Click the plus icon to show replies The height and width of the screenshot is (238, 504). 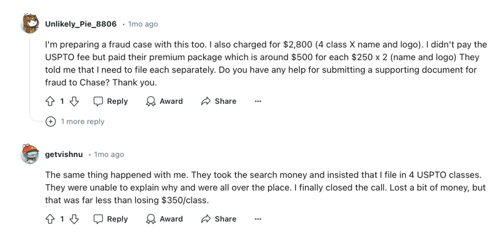click(50, 121)
